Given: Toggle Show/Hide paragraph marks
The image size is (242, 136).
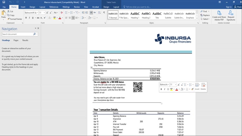Looking at the screenshot, I should [104, 13].
